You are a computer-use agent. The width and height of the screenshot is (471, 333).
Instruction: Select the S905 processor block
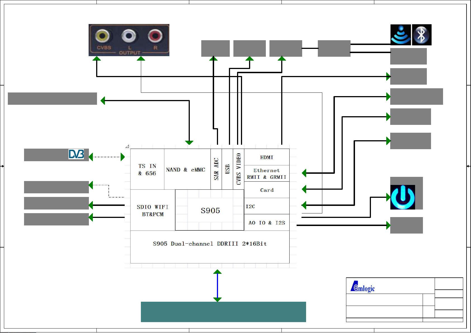pos(210,210)
